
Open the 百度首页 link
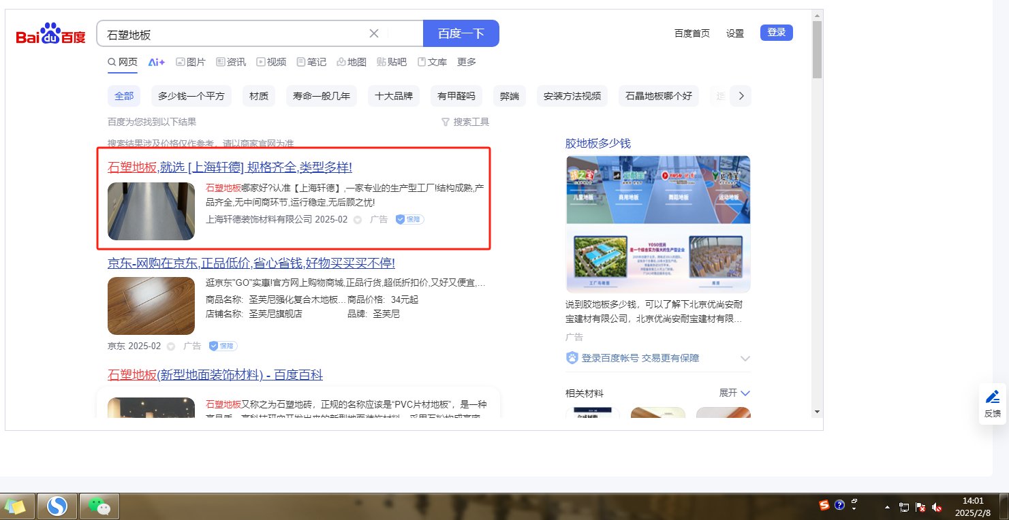692,33
